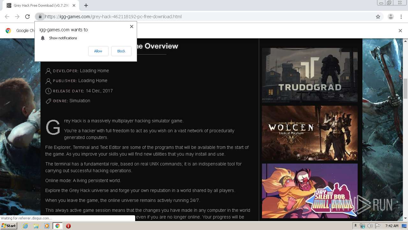Click the address bar URL

point(113,17)
